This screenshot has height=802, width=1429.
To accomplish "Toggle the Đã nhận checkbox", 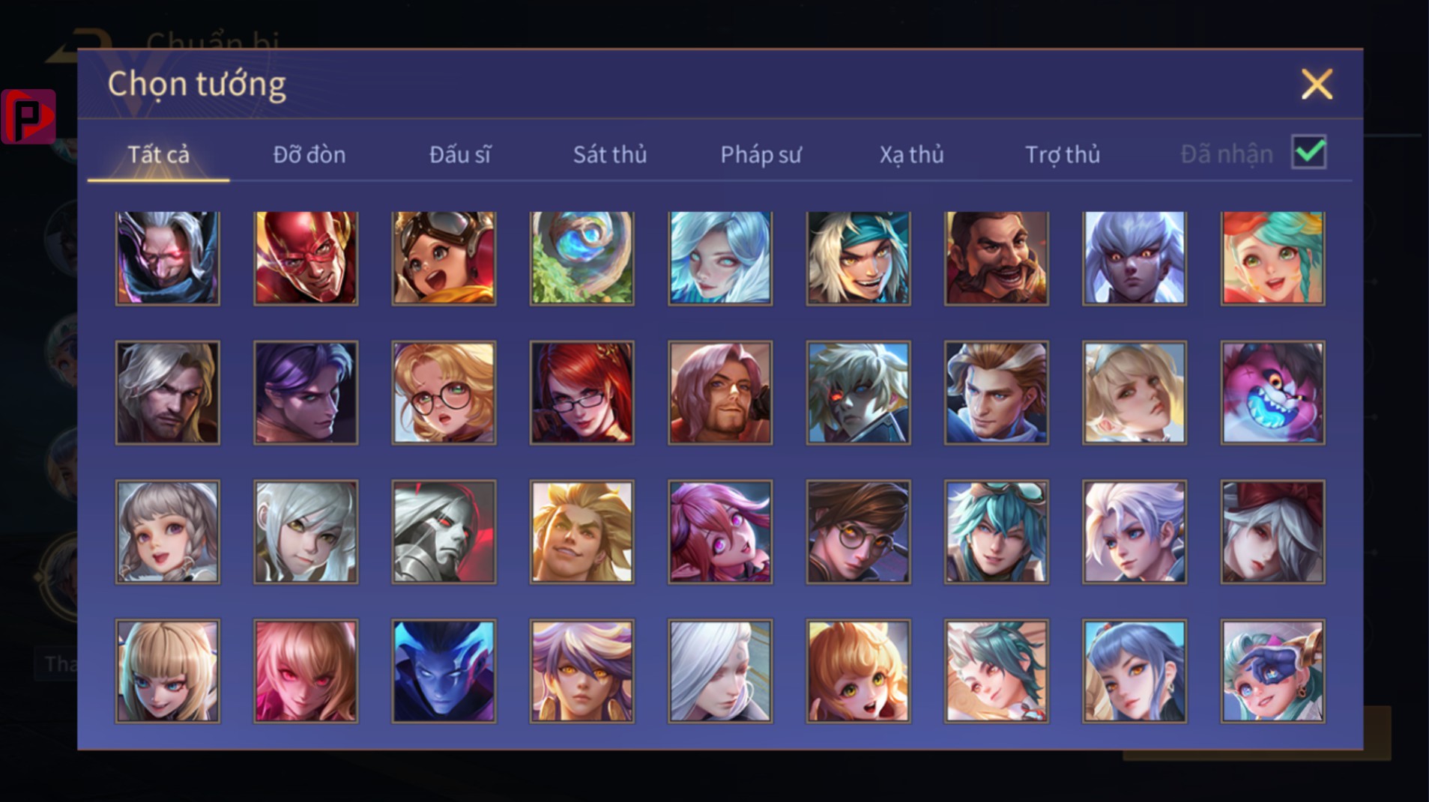I will pyautogui.click(x=1309, y=152).
